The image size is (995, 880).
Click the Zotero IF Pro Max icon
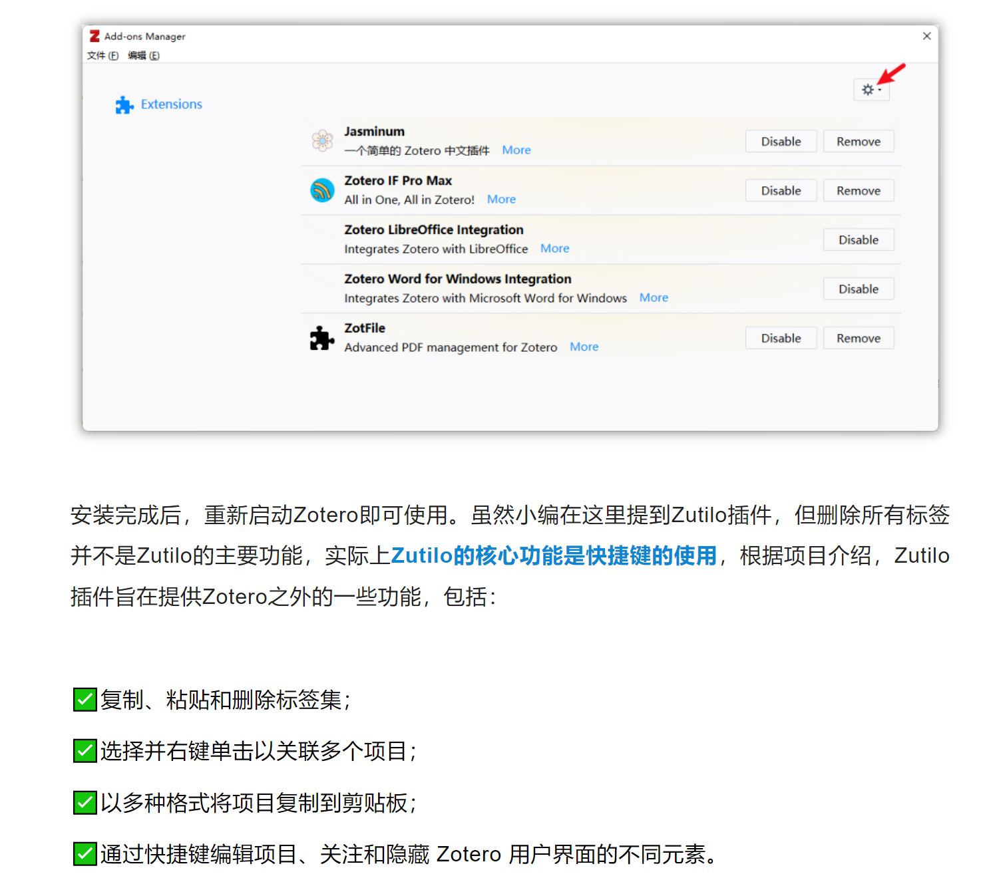click(x=323, y=190)
